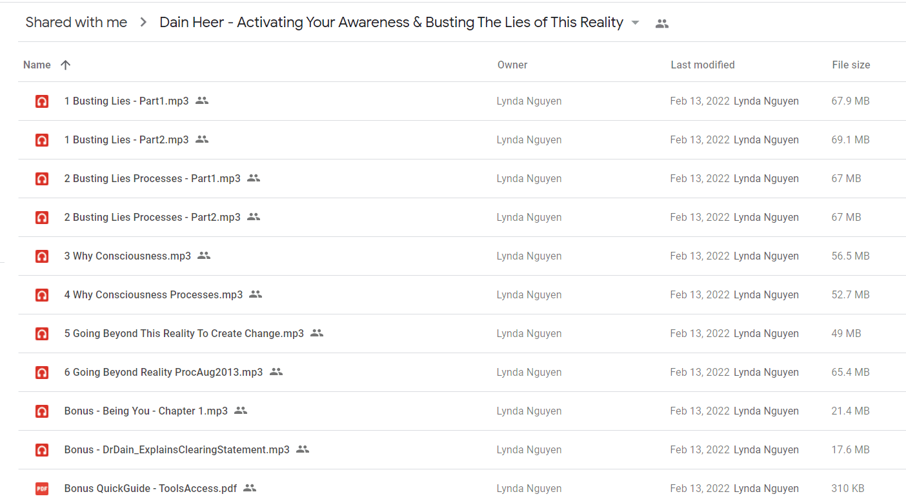
Task: Click shared icon beside Bonus - DrDain_ExplainsClearingStatement.mp3
Action: (x=303, y=449)
